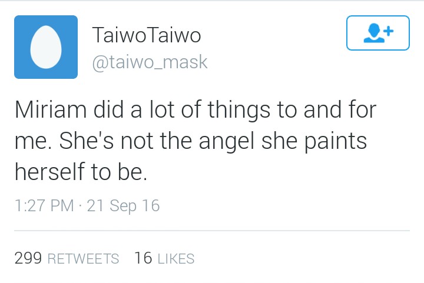424x283 pixels.
Task: Select the tweet's first line about things
Action: (x=196, y=110)
